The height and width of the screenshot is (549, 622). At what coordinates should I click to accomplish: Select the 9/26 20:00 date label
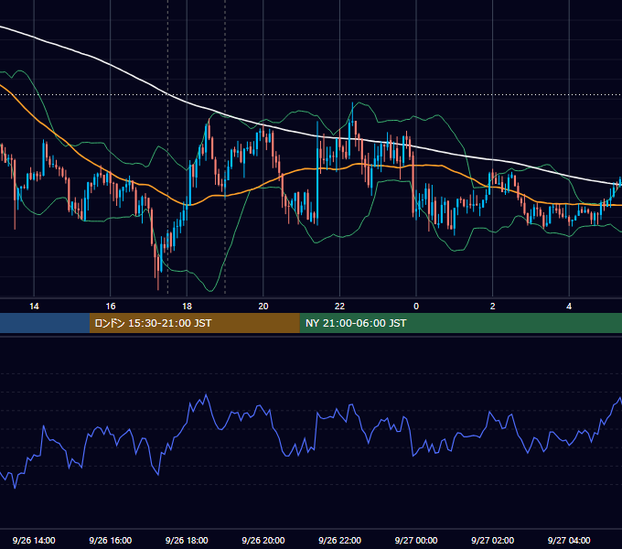[263, 540]
